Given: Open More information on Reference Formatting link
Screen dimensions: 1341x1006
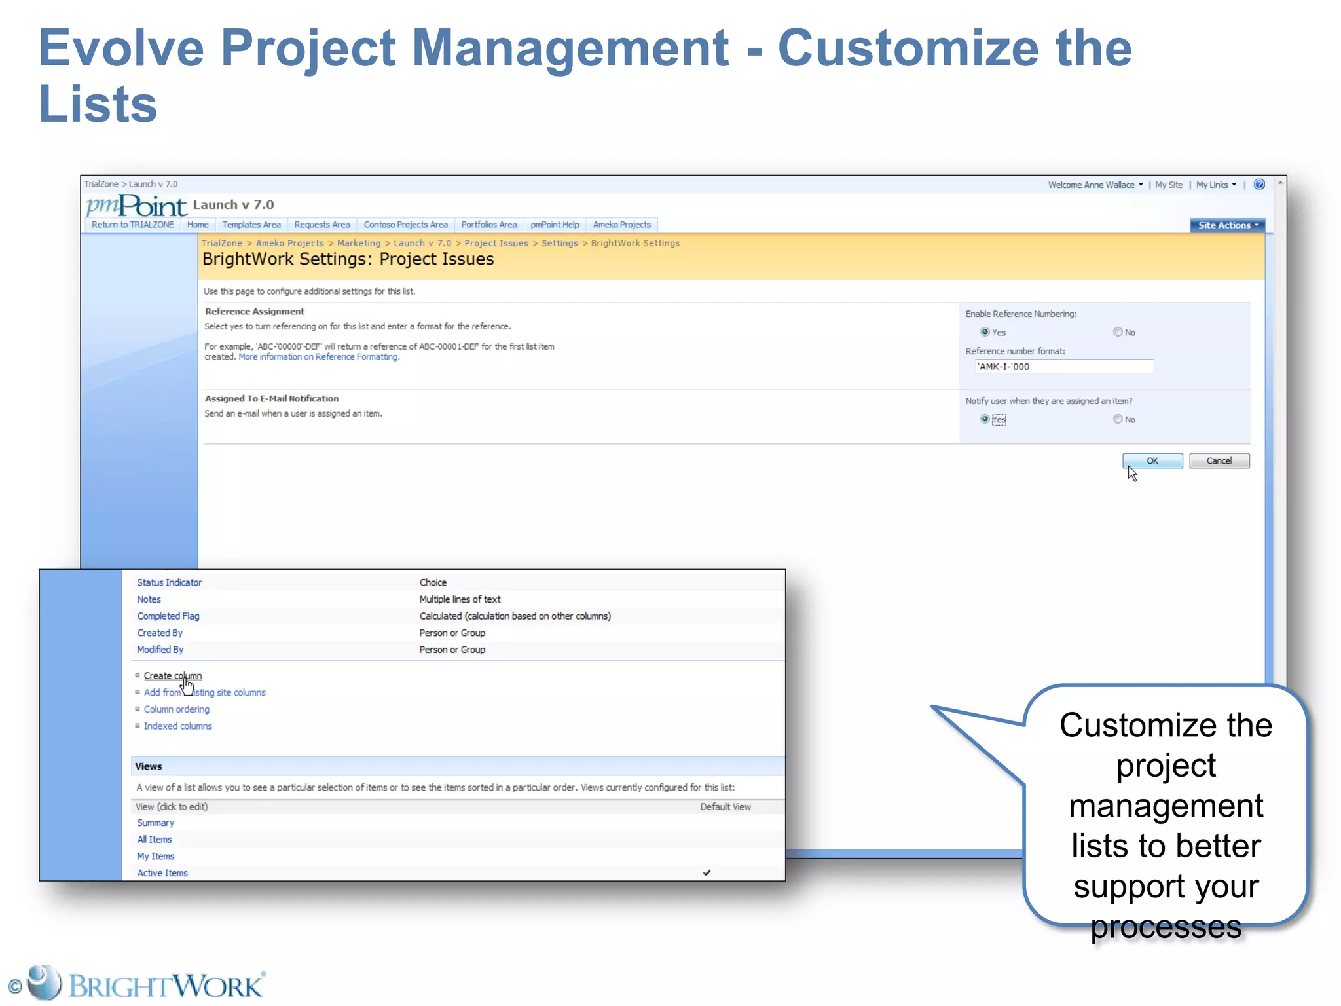Looking at the screenshot, I should click(x=319, y=357).
